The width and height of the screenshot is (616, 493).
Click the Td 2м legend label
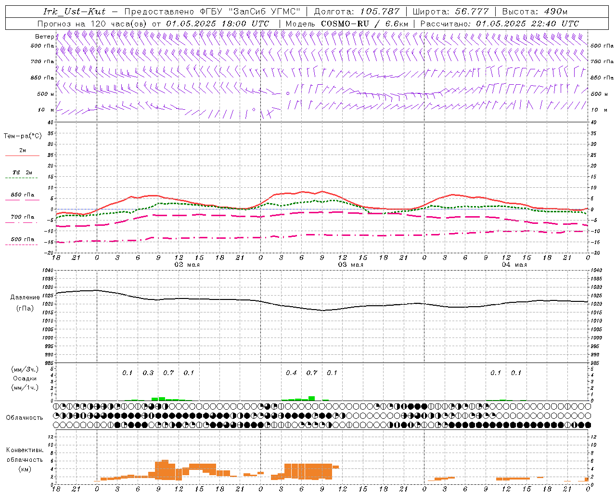[x=22, y=172]
